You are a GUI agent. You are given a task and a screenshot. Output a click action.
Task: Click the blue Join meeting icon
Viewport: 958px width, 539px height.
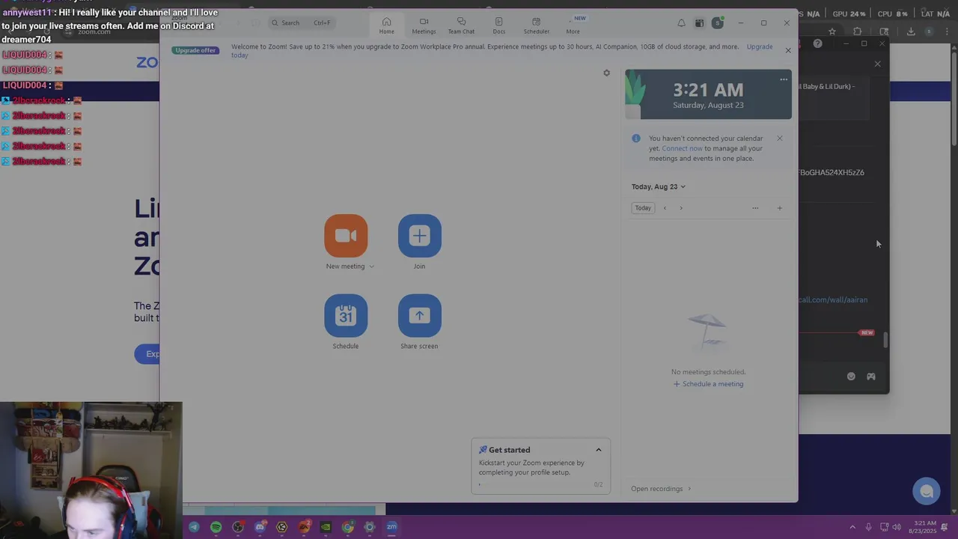tap(419, 236)
